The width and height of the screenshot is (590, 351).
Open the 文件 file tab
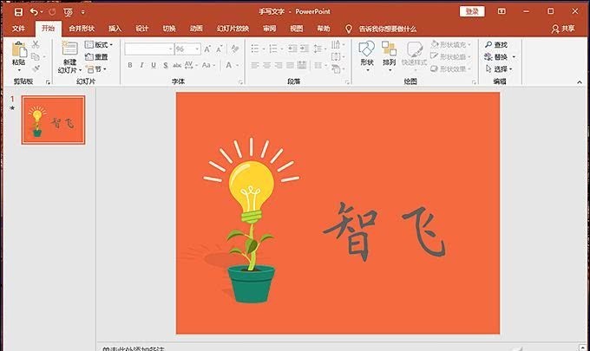[x=18, y=29]
